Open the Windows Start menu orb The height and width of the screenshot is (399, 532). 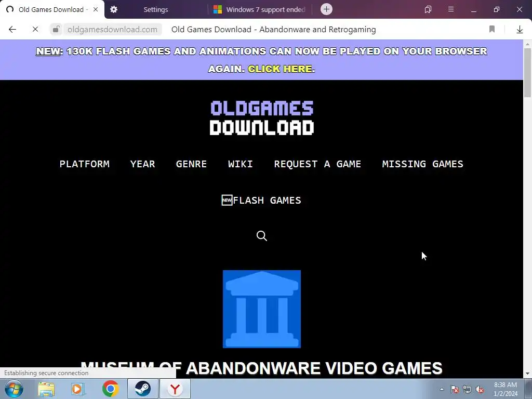click(14, 389)
